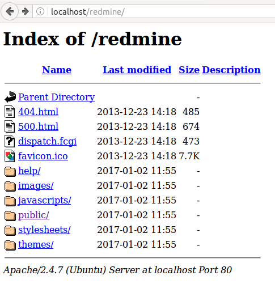The width and height of the screenshot is (275, 301).
Task: Click the stylesheets/ modified date
Action: [137, 230]
